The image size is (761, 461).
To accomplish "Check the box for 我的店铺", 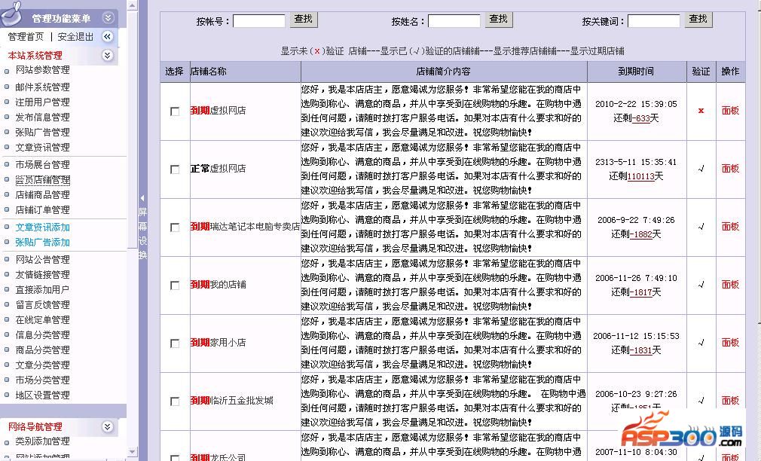I will tap(175, 285).
